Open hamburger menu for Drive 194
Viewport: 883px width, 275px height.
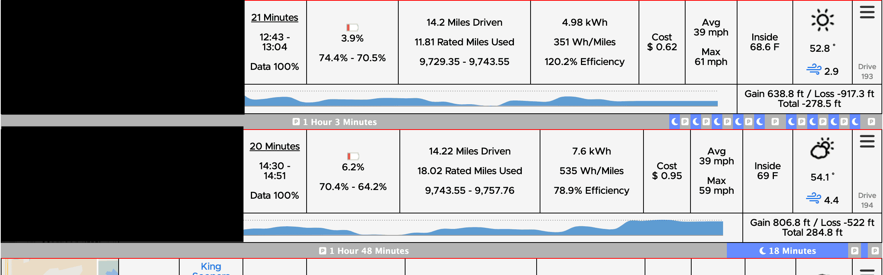pyautogui.click(x=867, y=141)
